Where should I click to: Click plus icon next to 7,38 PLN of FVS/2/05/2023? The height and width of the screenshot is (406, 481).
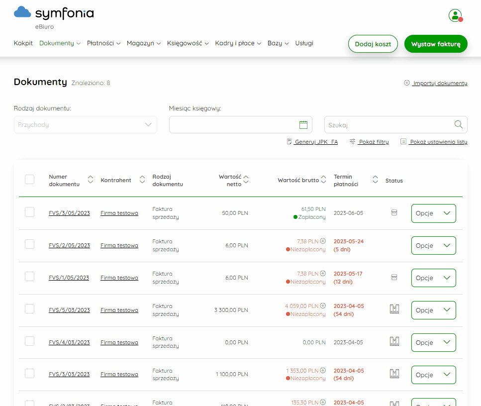pos(323,241)
